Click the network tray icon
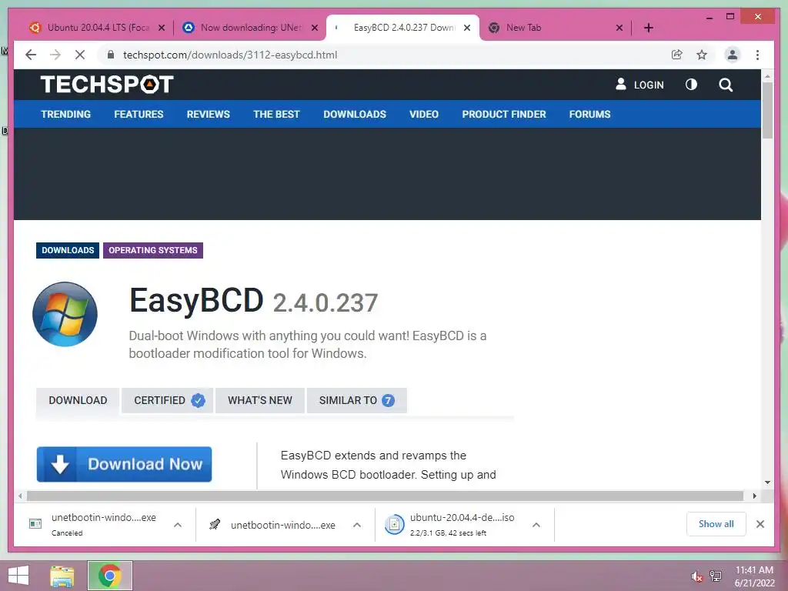The image size is (788, 591). pyautogui.click(x=715, y=576)
